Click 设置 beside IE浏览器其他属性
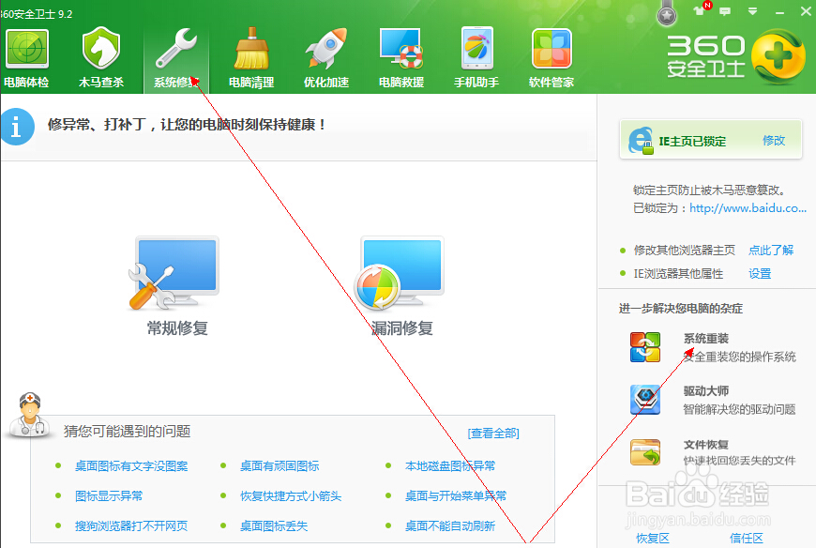 (760, 274)
